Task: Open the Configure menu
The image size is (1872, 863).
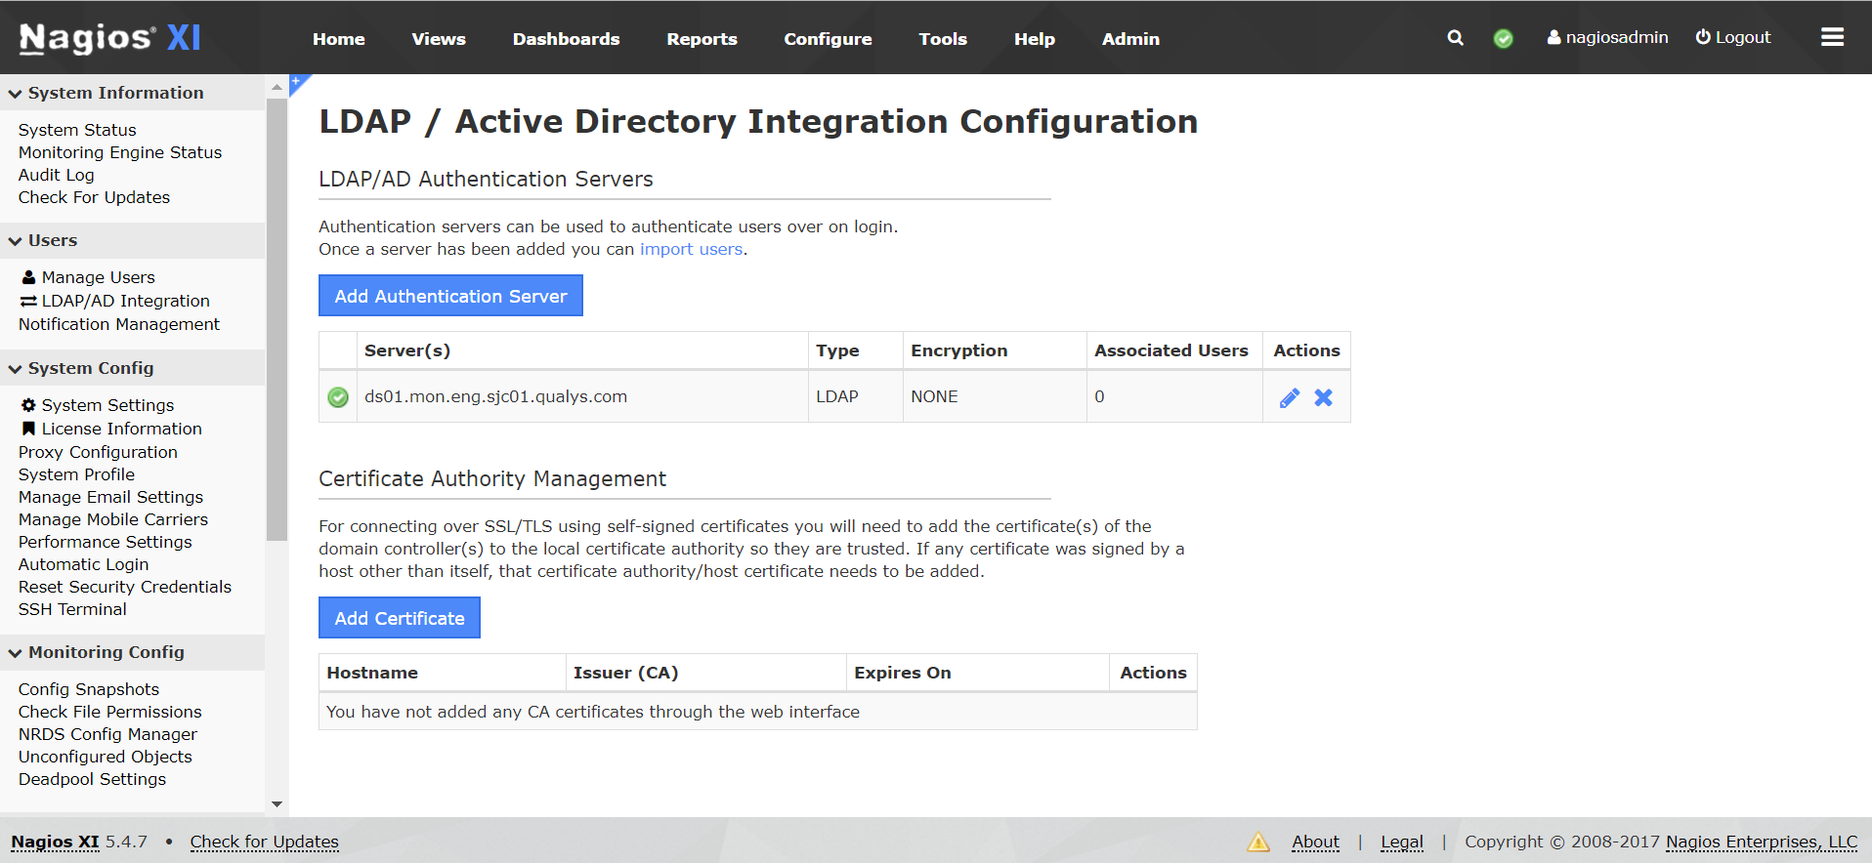Action: [x=827, y=39]
